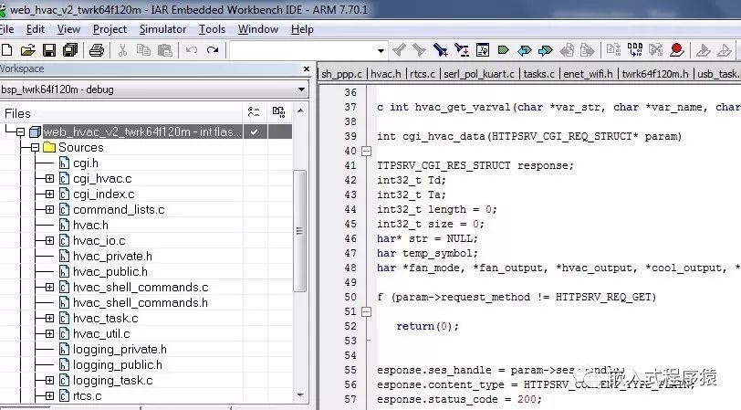This screenshot has height=410, width=741.
Task: Jump to the previous bookmark icon
Action: 524,49
